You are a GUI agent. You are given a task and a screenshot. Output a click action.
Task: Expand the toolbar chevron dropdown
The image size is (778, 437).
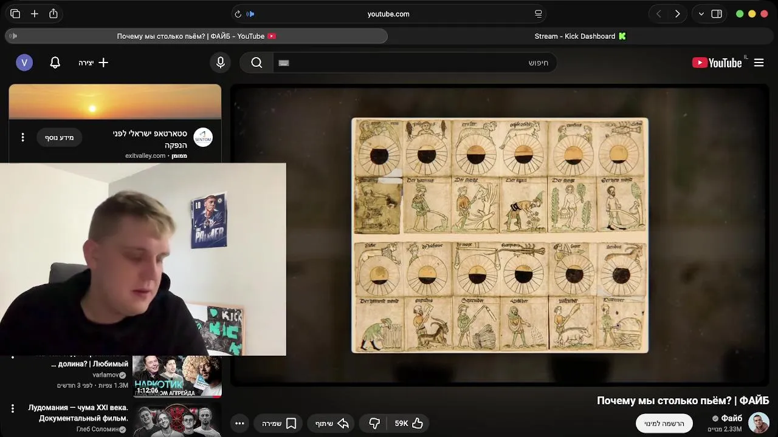click(x=701, y=14)
